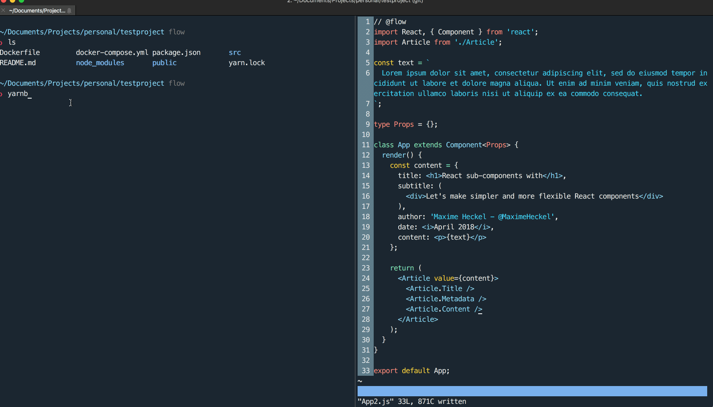
Task: Click the Article.Metadata tag in code
Action: click(442, 299)
